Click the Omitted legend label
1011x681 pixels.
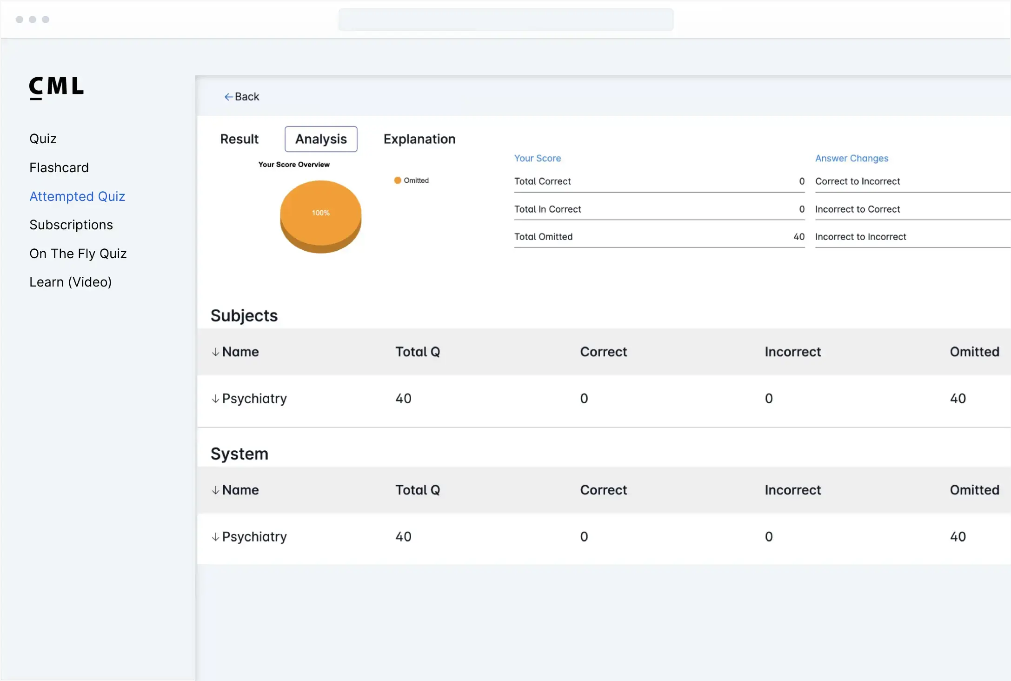tap(416, 180)
